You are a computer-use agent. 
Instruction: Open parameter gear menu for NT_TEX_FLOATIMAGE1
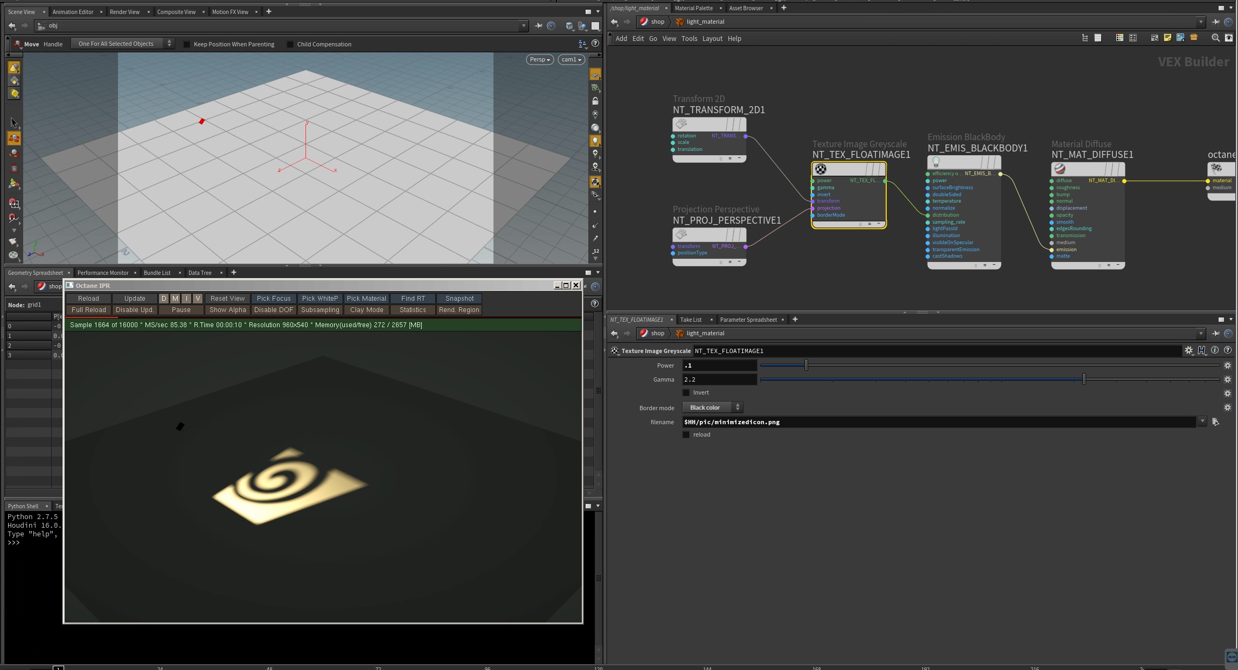(x=1188, y=350)
